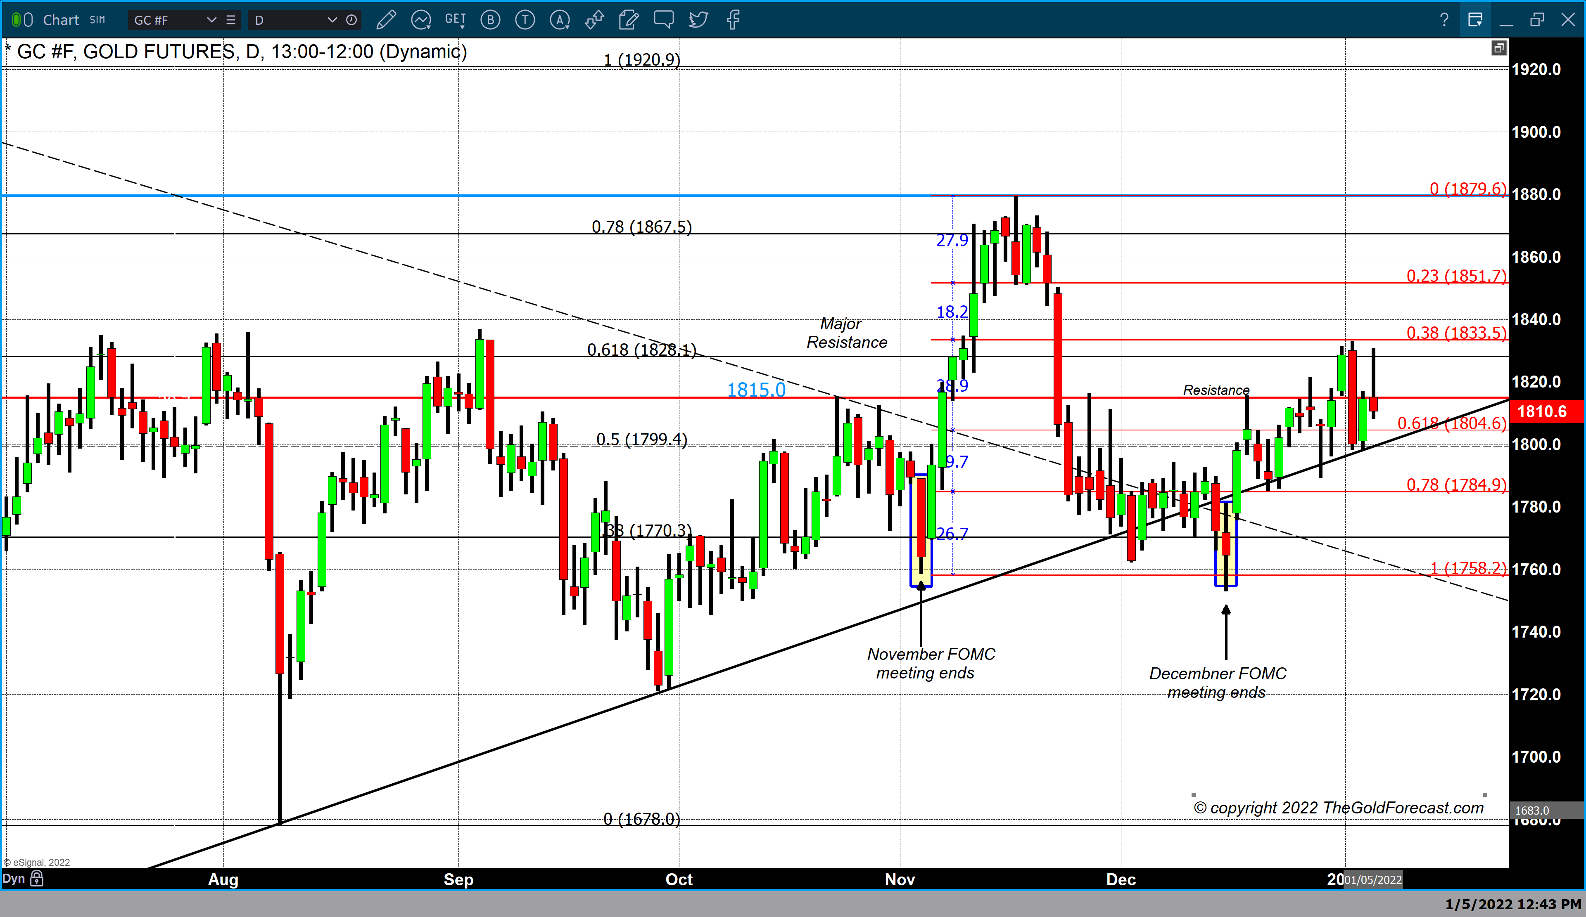Click the 01/05/2022 date label

pos(1372,880)
